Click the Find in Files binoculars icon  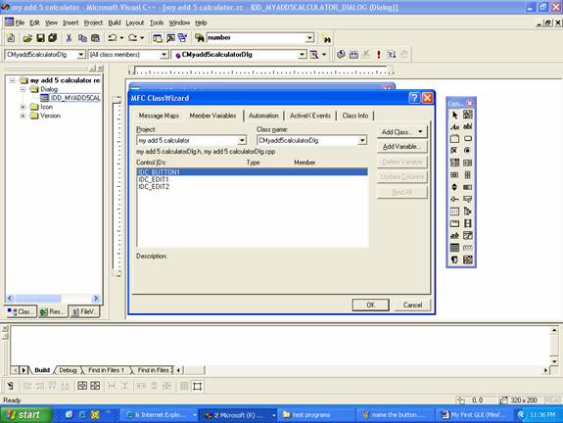pyautogui.click(x=200, y=38)
